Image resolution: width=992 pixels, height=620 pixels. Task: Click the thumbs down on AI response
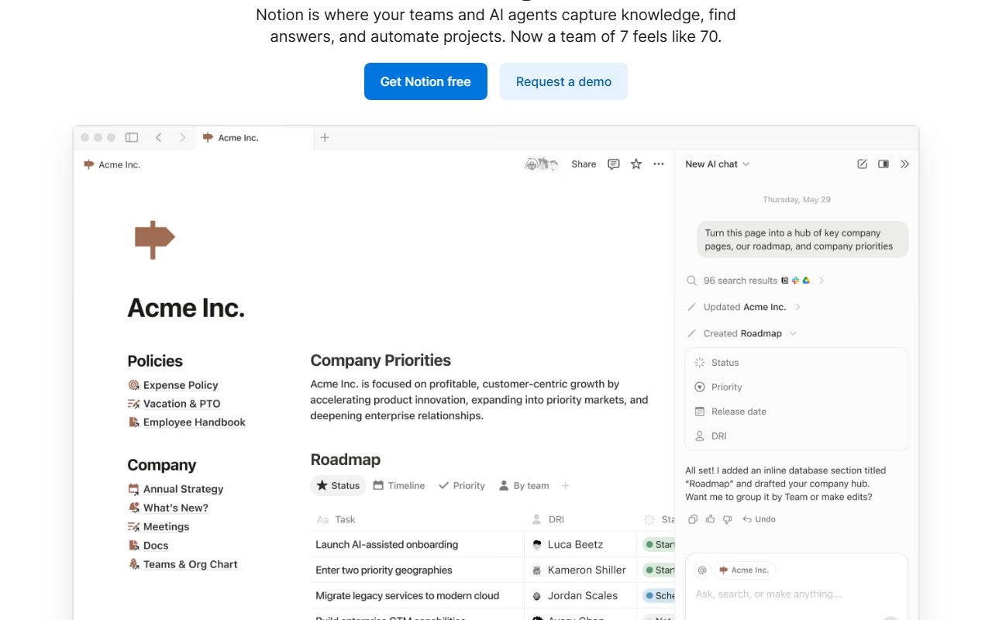[x=727, y=519]
